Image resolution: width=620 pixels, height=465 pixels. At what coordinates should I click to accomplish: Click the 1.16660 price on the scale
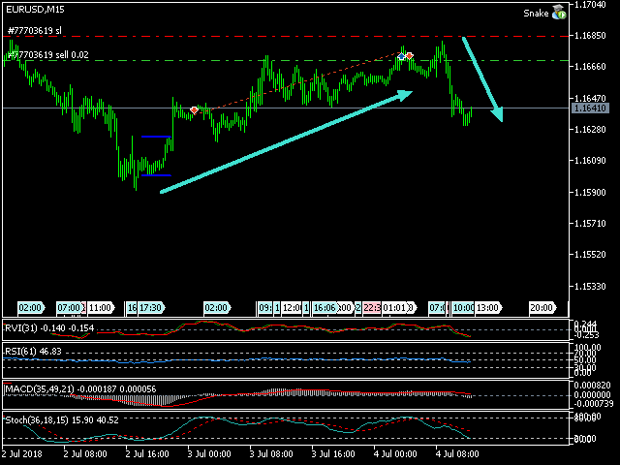[x=590, y=67]
